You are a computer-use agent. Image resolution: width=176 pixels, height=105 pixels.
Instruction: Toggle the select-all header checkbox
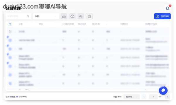click(x=10, y=24)
